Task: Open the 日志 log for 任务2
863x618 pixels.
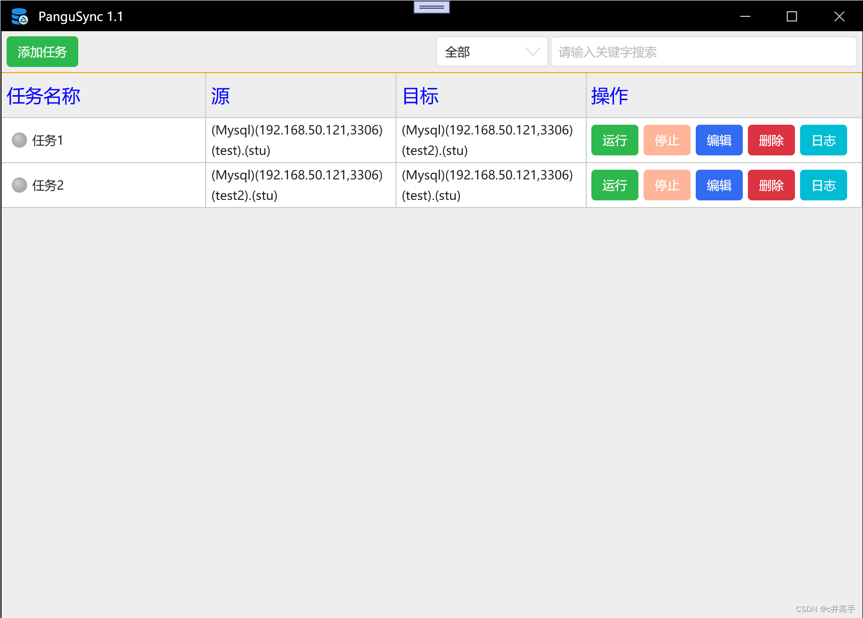Action: [824, 185]
